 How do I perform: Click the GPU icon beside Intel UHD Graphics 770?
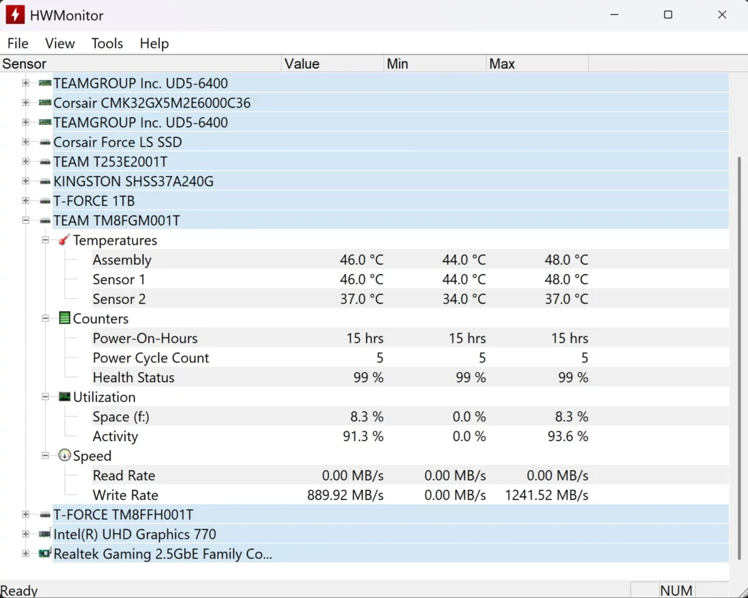coord(45,534)
